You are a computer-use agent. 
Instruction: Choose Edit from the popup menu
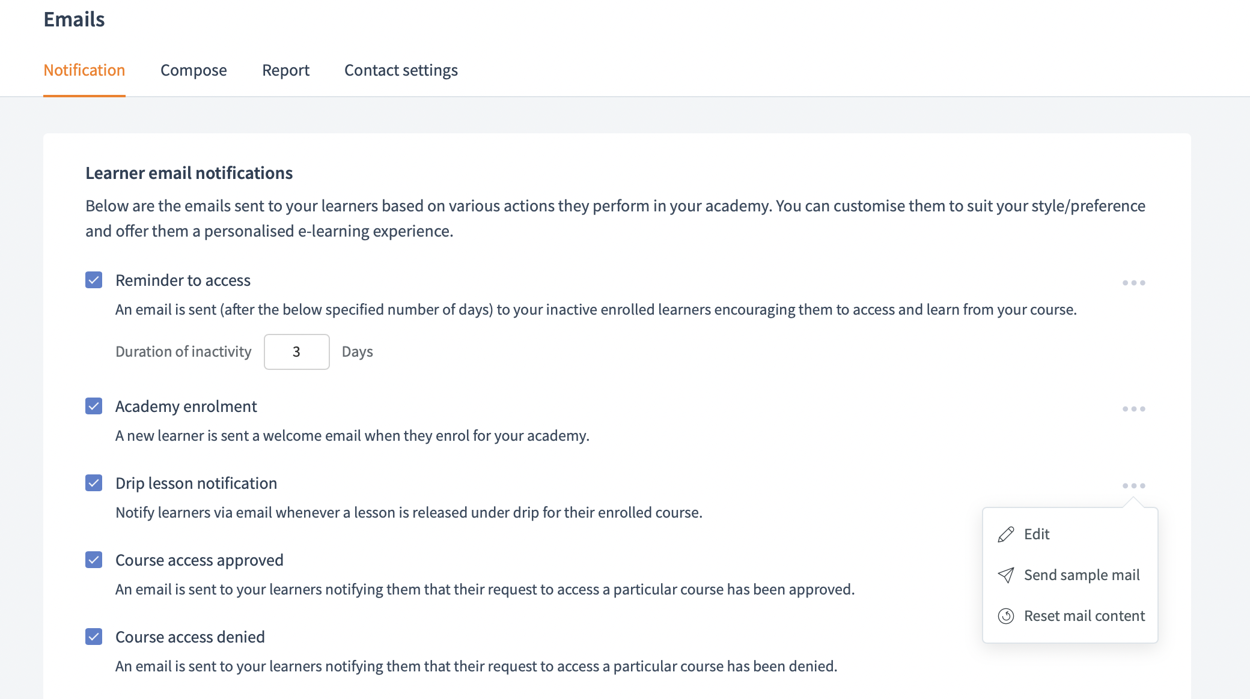click(x=1037, y=534)
